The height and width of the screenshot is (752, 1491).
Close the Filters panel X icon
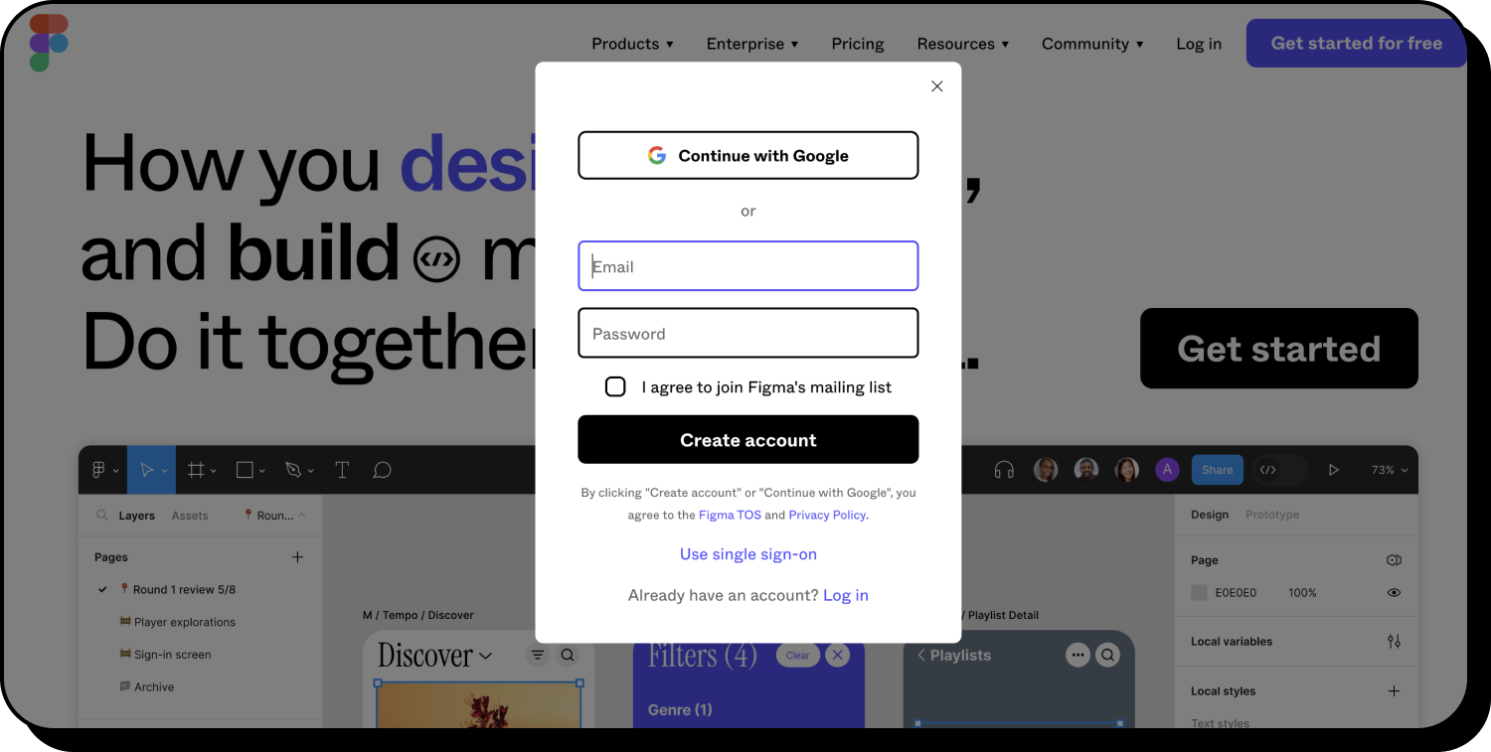[838, 655]
